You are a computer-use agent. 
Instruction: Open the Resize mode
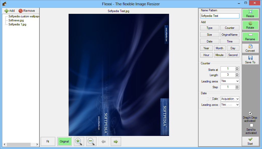pyautogui.click(x=250, y=14)
